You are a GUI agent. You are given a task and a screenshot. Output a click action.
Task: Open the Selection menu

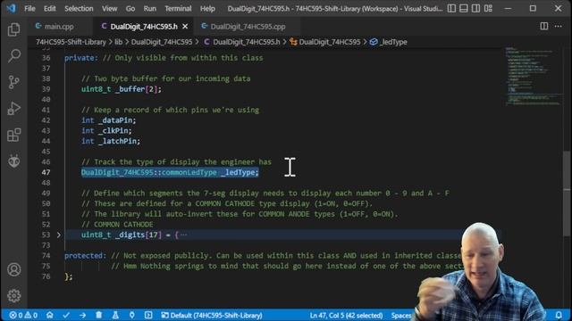(79, 8)
